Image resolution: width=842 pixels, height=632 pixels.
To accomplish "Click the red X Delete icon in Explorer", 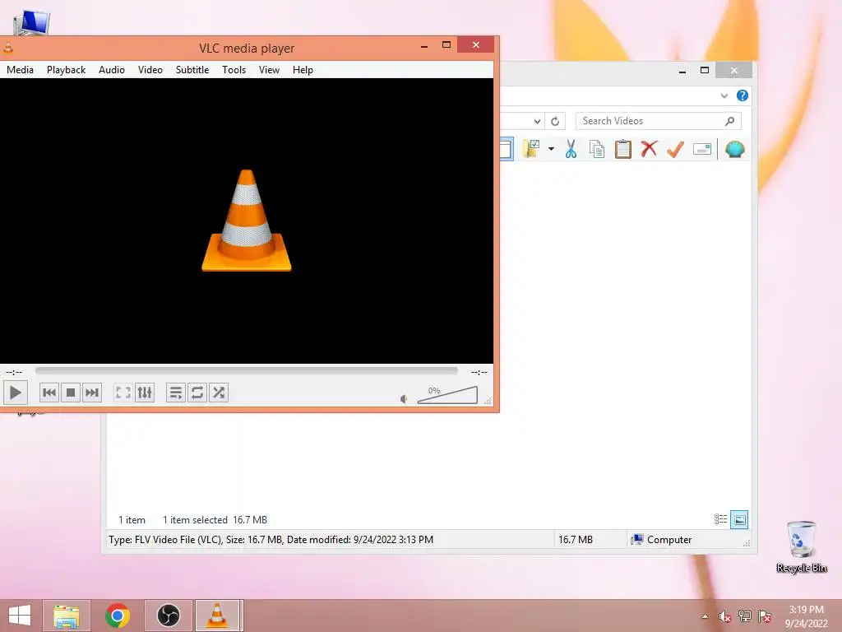I will point(650,148).
